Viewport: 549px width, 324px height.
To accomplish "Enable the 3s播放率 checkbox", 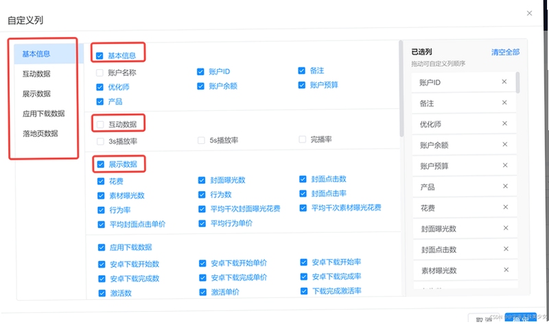I will tap(100, 141).
